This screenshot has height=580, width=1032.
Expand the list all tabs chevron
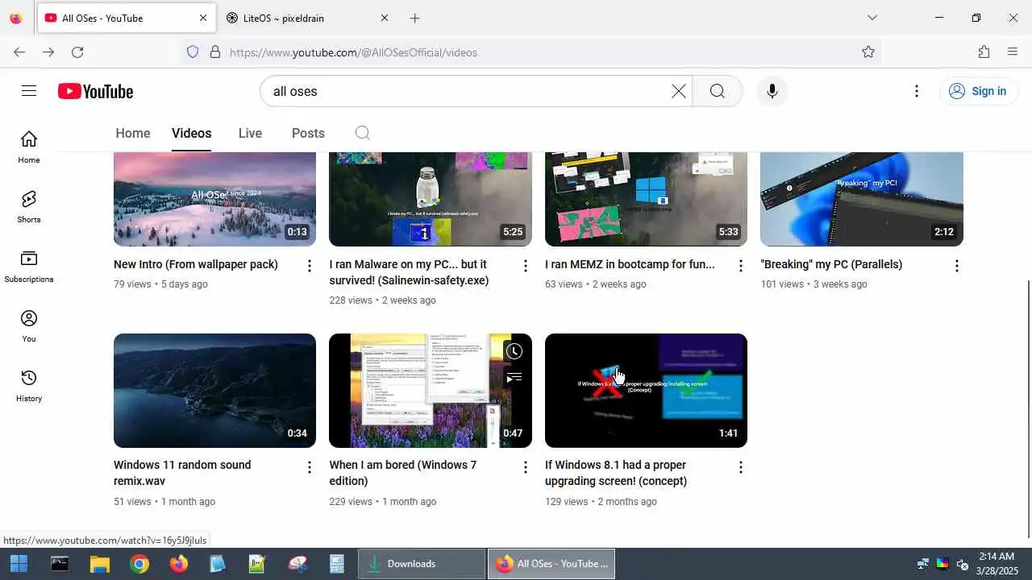pyautogui.click(x=872, y=18)
